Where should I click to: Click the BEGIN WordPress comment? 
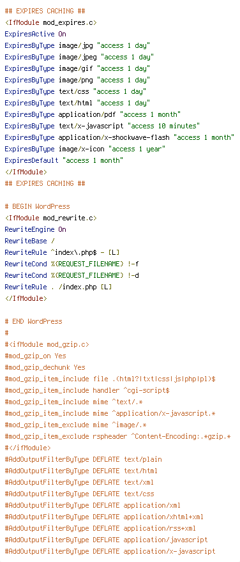point(37,206)
